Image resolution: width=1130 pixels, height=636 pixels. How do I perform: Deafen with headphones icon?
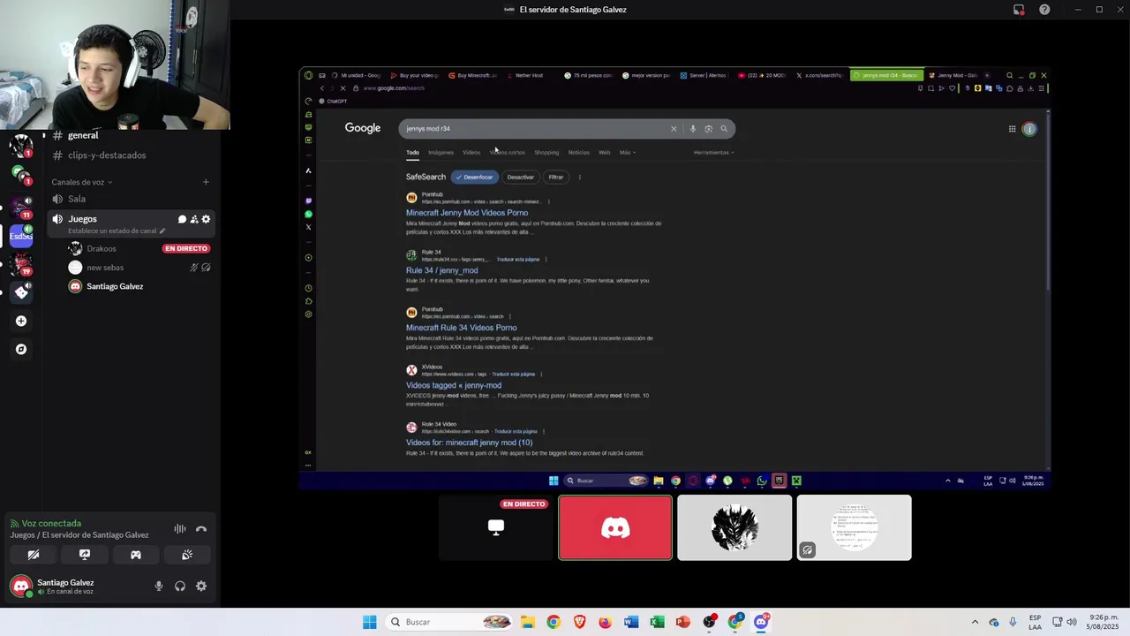(180, 586)
